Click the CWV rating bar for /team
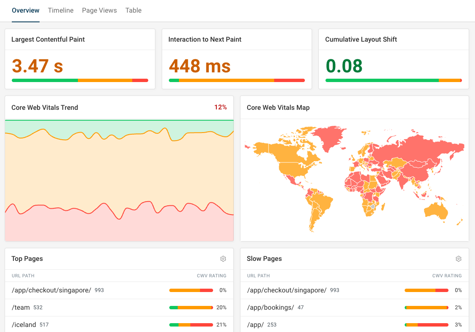 coord(191,307)
